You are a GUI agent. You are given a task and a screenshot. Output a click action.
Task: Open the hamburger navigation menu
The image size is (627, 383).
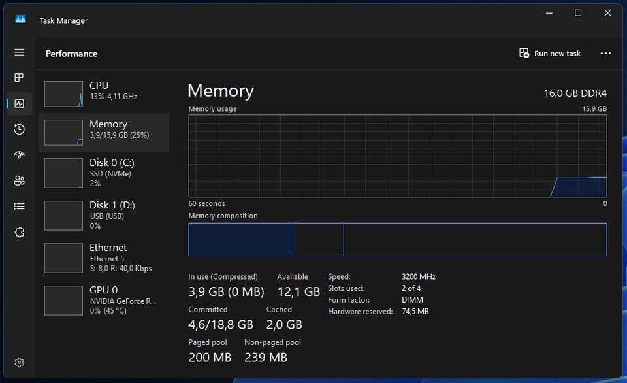click(x=19, y=52)
